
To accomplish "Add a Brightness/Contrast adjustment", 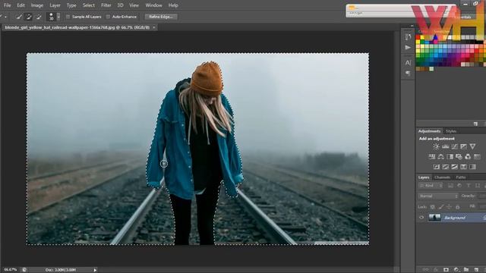I will click(436, 146).
